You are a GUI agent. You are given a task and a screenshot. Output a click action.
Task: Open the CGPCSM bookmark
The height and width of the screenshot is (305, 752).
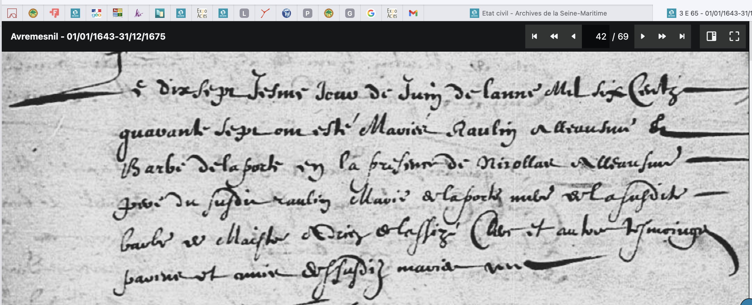117,13
